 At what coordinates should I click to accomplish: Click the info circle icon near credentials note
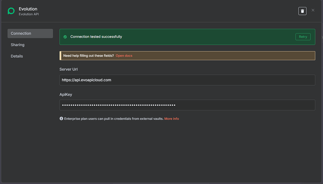pos(61,119)
